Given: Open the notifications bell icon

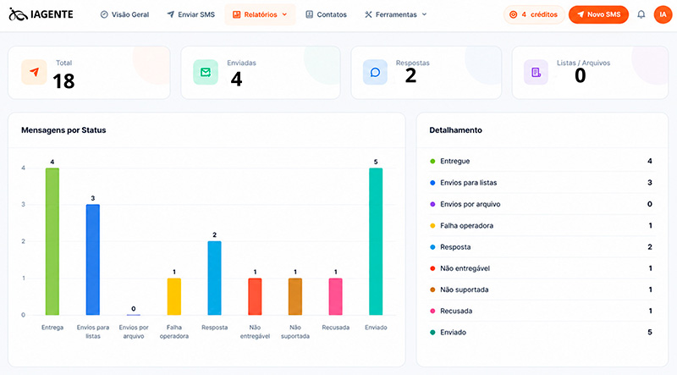Looking at the screenshot, I should [x=641, y=14].
